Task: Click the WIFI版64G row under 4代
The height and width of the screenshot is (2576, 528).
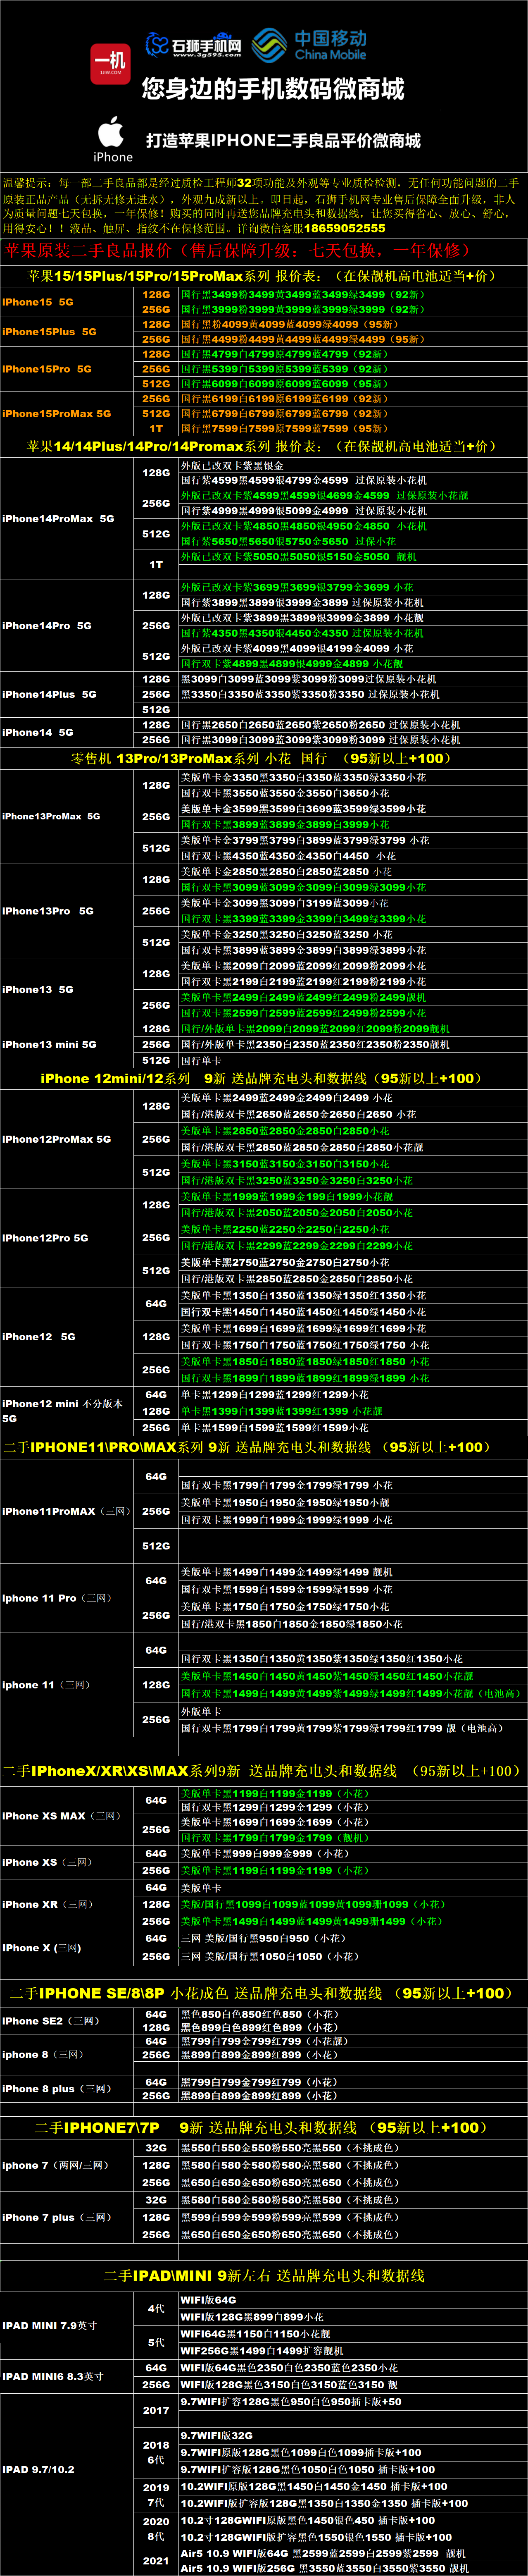Action: (x=352, y=2300)
